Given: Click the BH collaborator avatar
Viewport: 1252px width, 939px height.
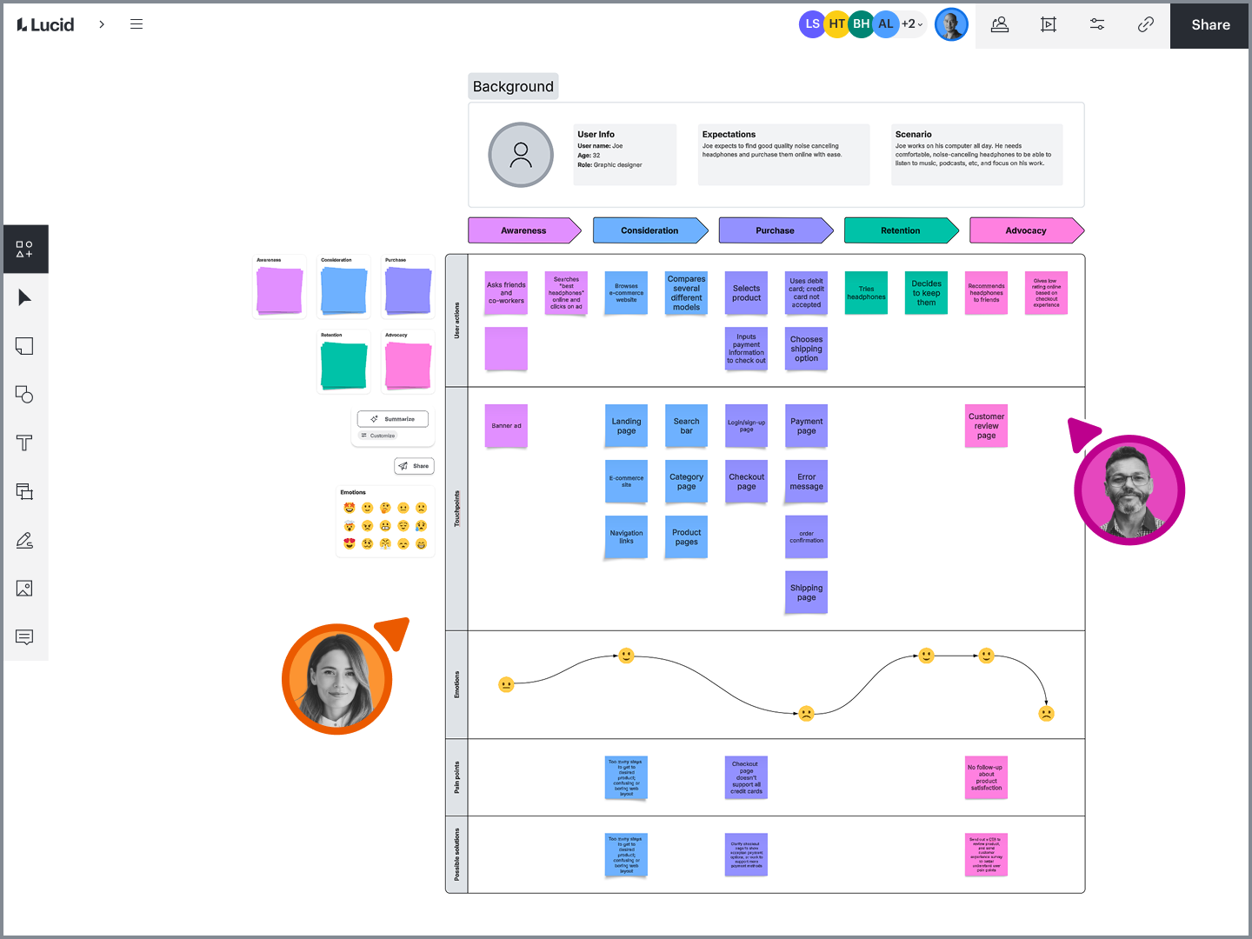Looking at the screenshot, I should [x=861, y=24].
